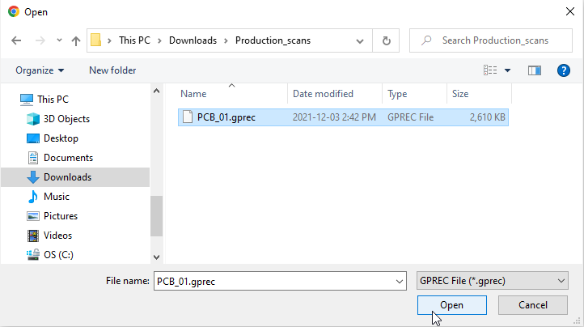Select the PCB_01.gprec file

pyautogui.click(x=226, y=117)
